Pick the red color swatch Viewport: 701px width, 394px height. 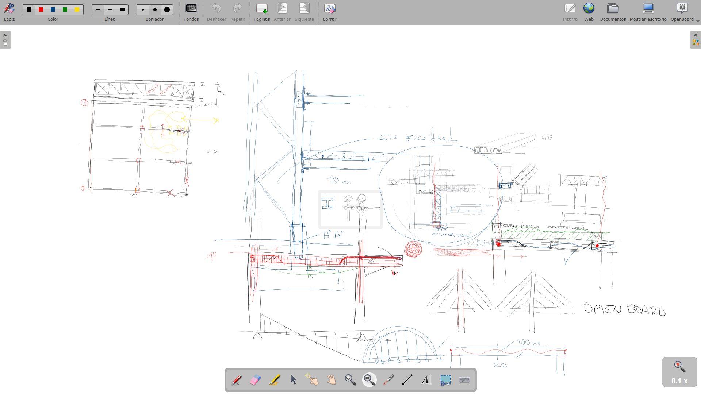41,9
